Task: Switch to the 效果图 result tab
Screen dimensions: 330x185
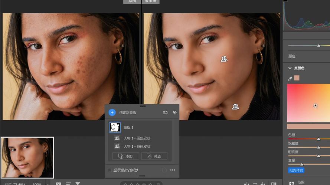Action: pos(151,1)
